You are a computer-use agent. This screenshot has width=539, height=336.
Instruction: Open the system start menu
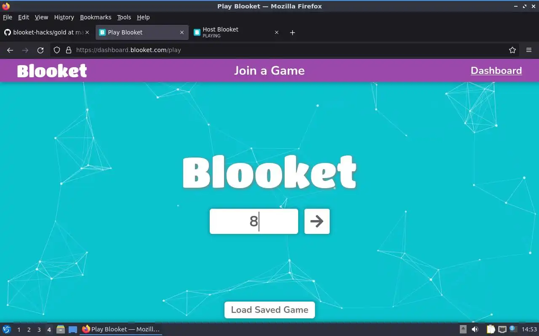pyautogui.click(x=7, y=329)
